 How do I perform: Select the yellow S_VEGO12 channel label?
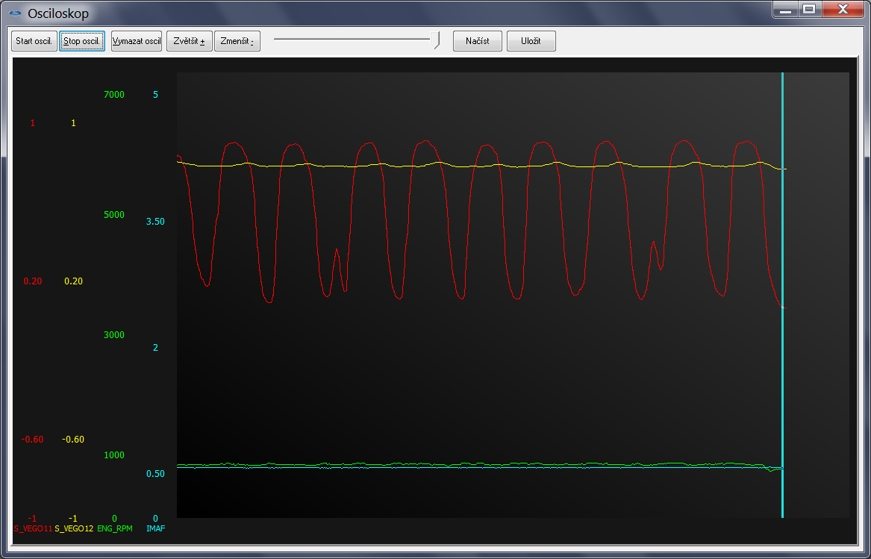point(74,528)
